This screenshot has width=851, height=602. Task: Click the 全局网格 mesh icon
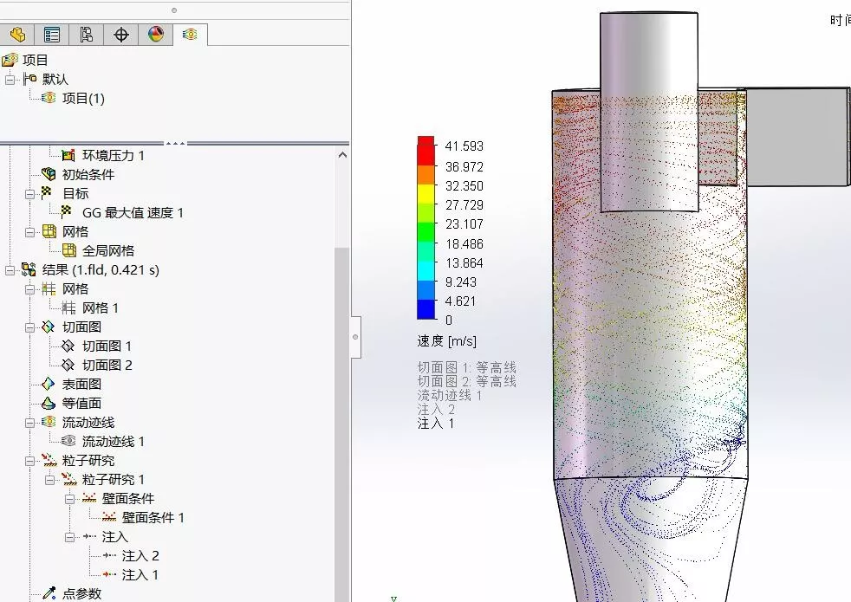pyautogui.click(x=68, y=250)
